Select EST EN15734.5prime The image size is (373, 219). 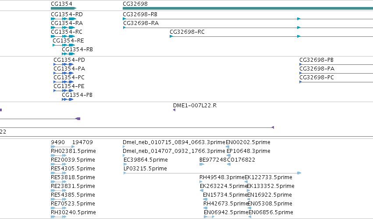(225, 195)
